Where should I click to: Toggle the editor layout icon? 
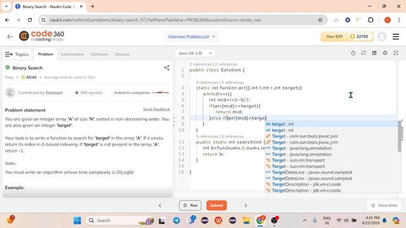pos(374,53)
